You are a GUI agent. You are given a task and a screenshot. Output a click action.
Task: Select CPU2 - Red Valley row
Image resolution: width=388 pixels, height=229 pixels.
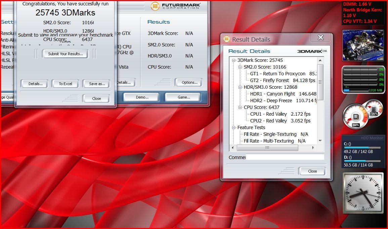click(x=280, y=121)
